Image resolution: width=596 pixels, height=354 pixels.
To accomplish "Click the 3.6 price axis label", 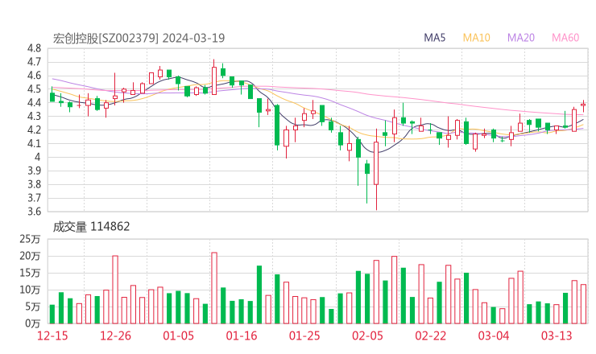I will click(x=34, y=211).
